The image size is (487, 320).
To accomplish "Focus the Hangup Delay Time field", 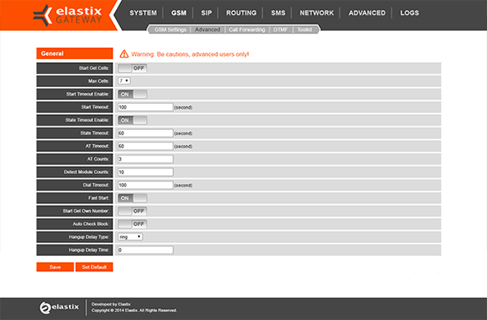I will click(145, 250).
